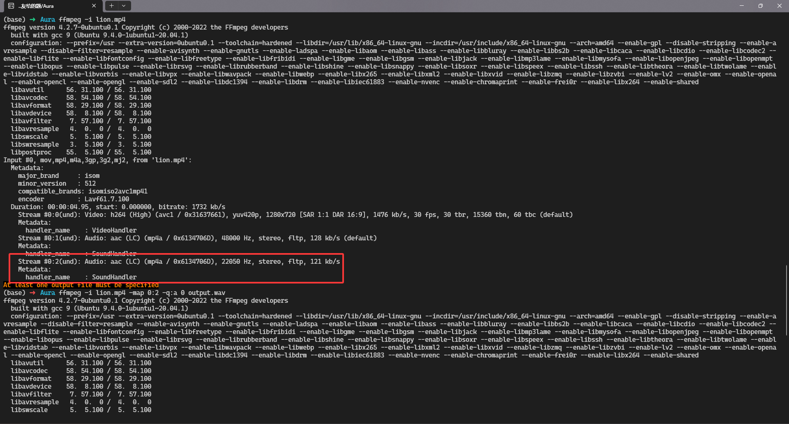
Task: Click 'encoder : Lavf61.7.100' line
Action: (74, 199)
